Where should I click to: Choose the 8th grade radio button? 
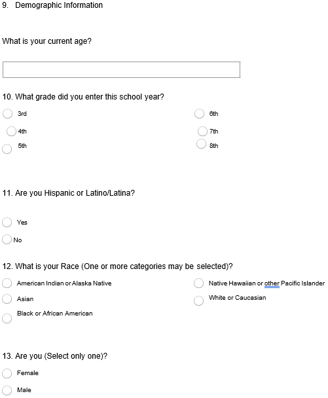pyautogui.click(x=201, y=144)
